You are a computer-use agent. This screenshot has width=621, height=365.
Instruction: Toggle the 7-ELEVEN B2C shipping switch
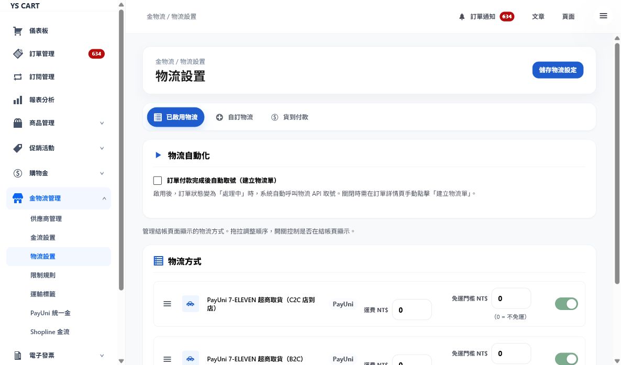pos(567,359)
